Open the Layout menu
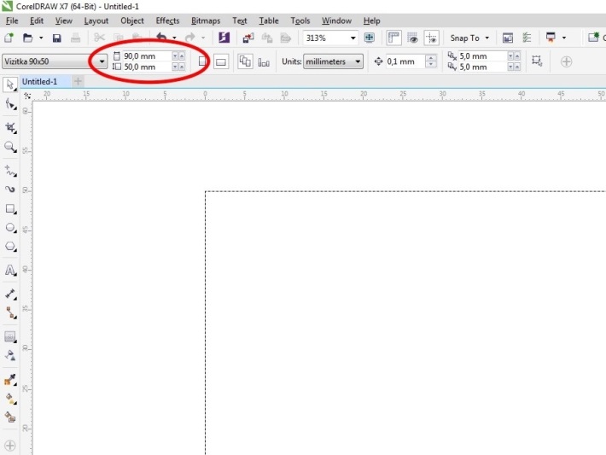This screenshot has height=455, width=606. [96, 20]
